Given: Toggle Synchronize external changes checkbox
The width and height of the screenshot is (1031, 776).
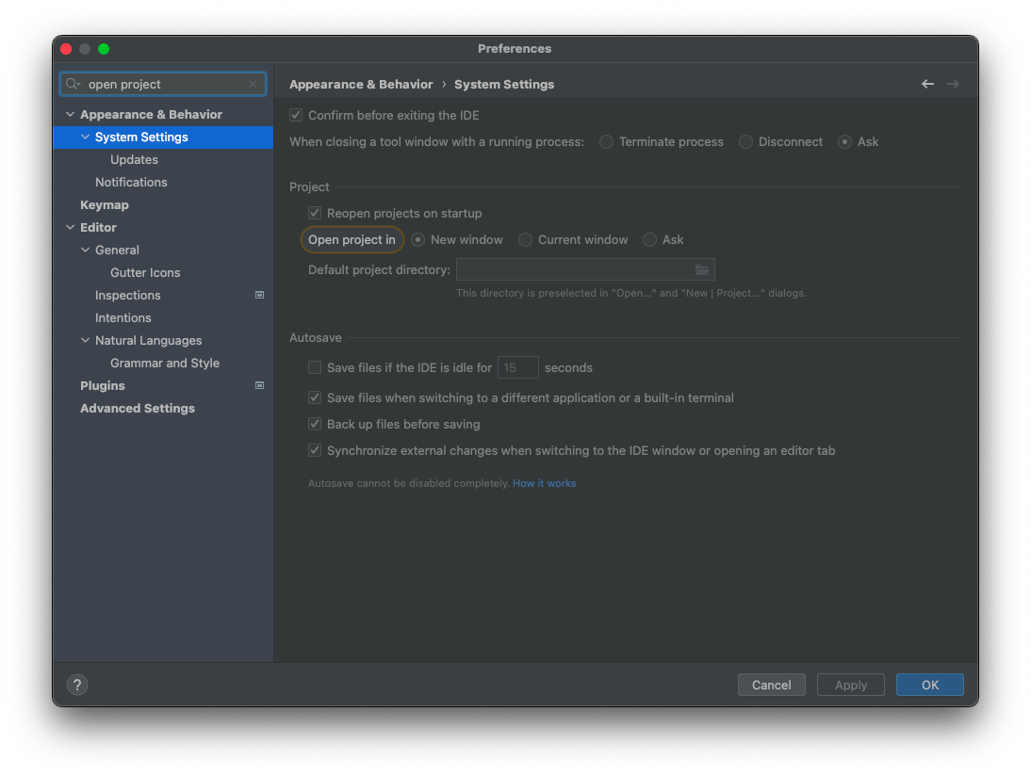Looking at the screenshot, I should coord(315,450).
